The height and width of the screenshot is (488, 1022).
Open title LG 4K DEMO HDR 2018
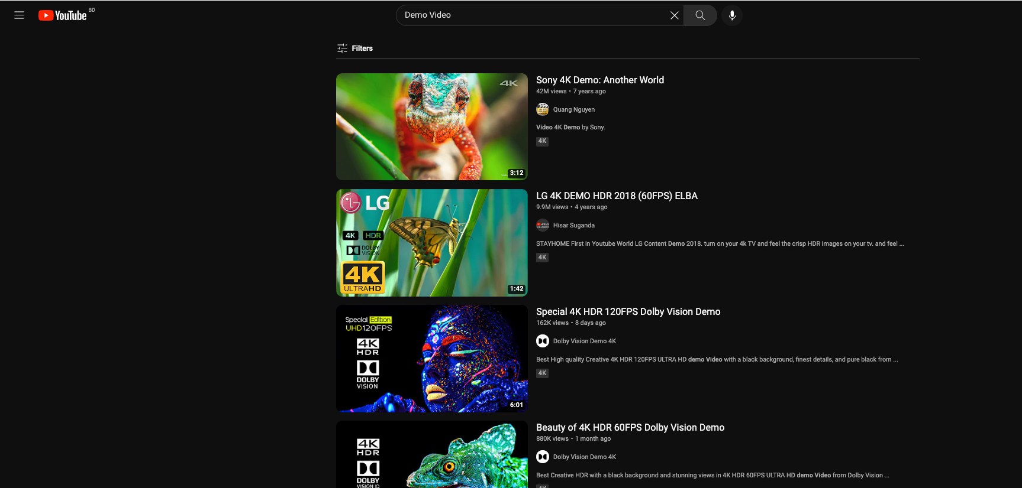(x=617, y=196)
